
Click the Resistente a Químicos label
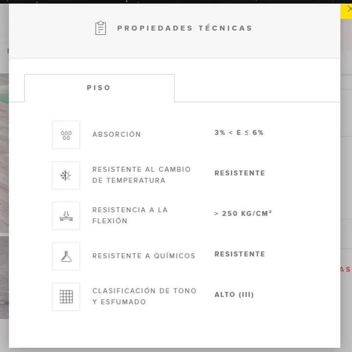pos(144,256)
